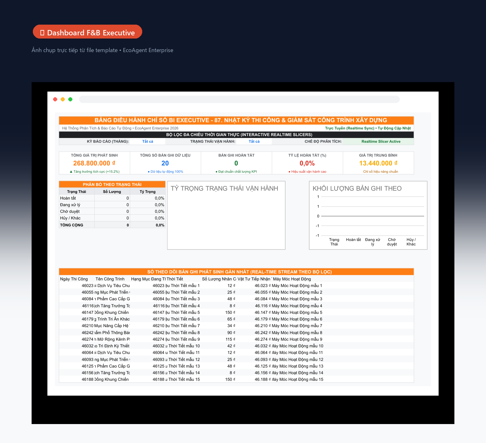The height and width of the screenshot is (443, 486).
Task: Click 'Tăng trưởng tích cực (+15.2%)' note
Action: [x=94, y=172]
